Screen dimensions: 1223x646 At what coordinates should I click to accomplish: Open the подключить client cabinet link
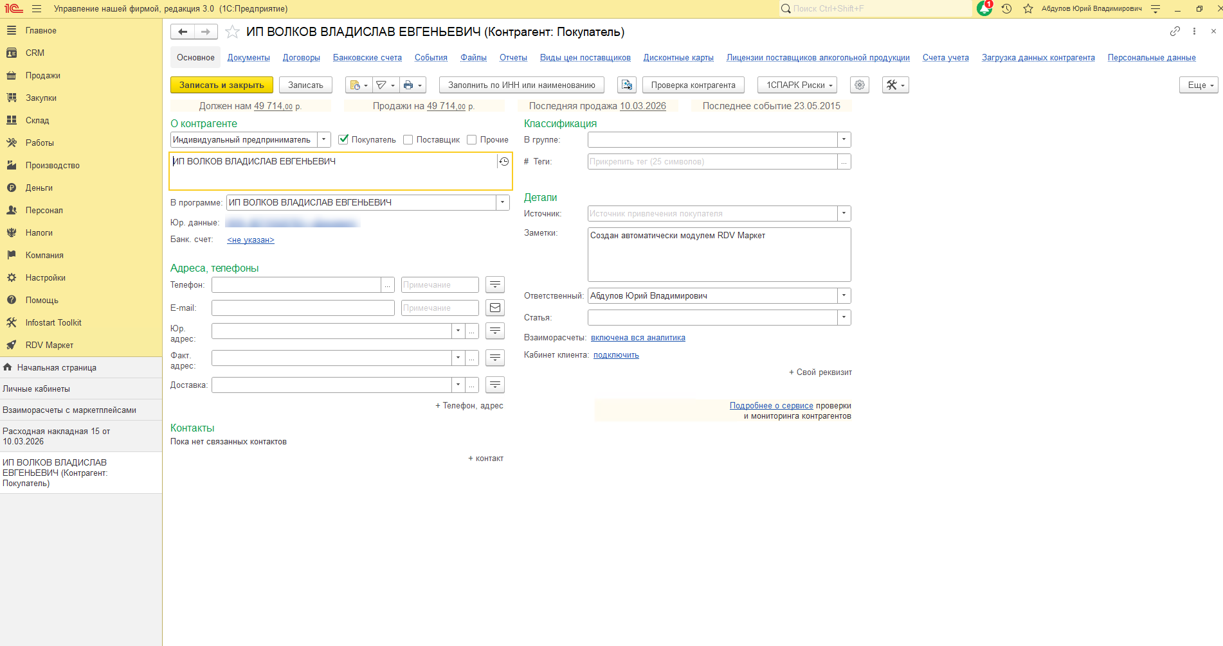(615, 355)
